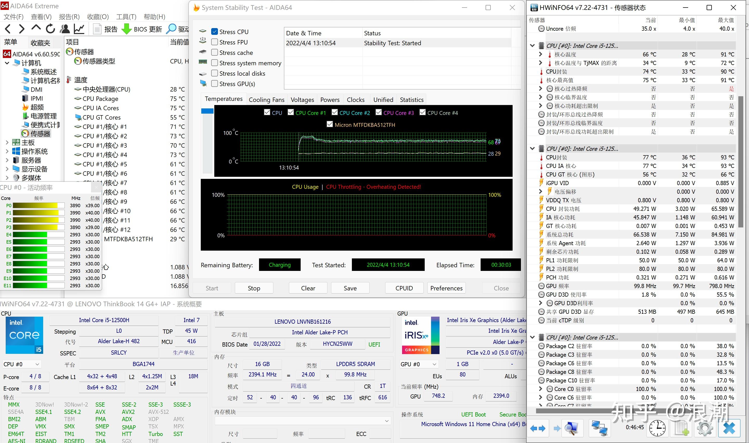Click HWiNFO network computers icon

tap(599, 428)
